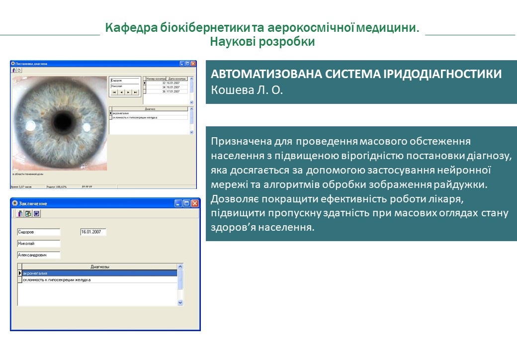
Task: Go to the next patient record
Action: [128, 92]
